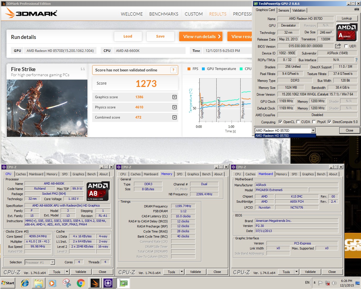Click the DRAM Frequency value 1199.7 MHz
361x289 pixels.
(183, 206)
